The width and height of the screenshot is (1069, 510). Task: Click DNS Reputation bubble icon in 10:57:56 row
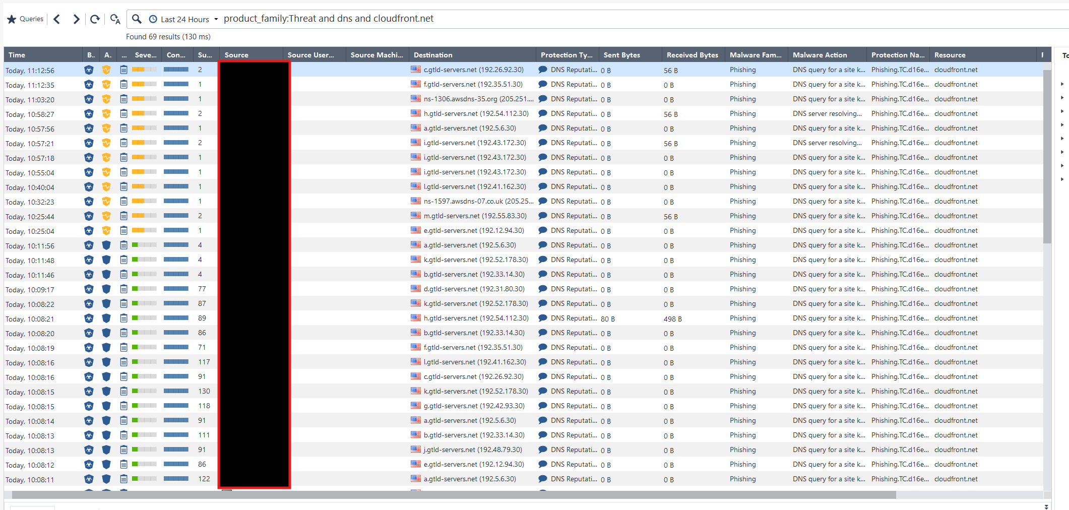click(543, 128)
